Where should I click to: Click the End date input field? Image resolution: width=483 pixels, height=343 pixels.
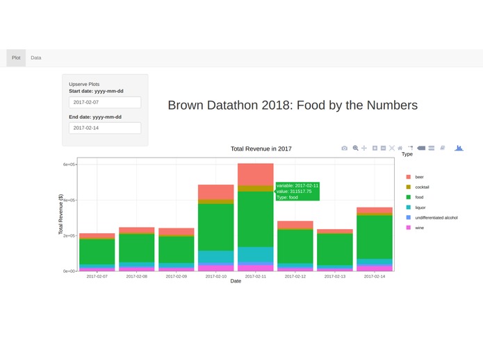[x=105, y=128]
